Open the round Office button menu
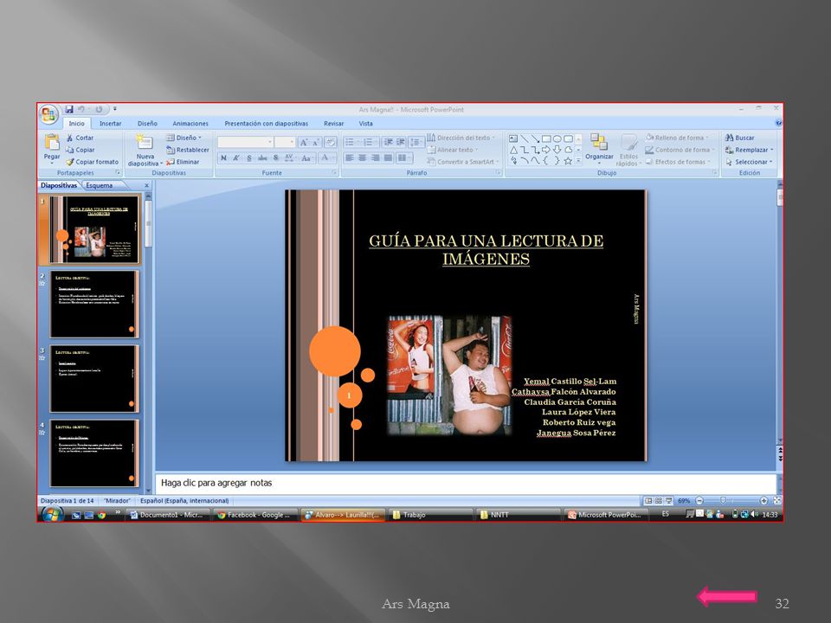Image resolution: width=831 pixels, height=623 pixels. point(48,114)
